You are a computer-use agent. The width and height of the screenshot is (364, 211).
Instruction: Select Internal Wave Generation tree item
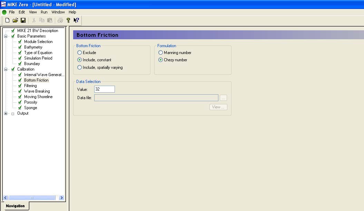(x=44, y=75)
